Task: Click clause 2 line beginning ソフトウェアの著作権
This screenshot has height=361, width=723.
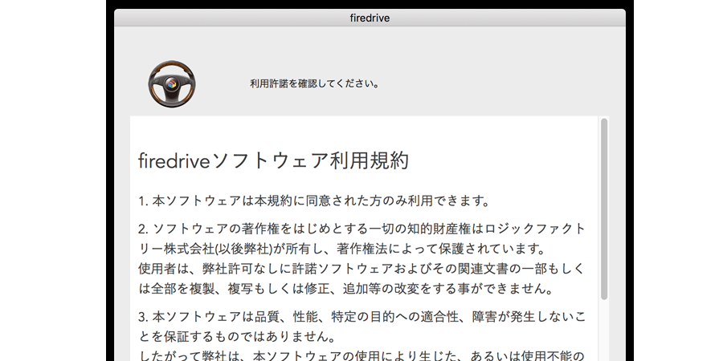Action: point(362,229)
